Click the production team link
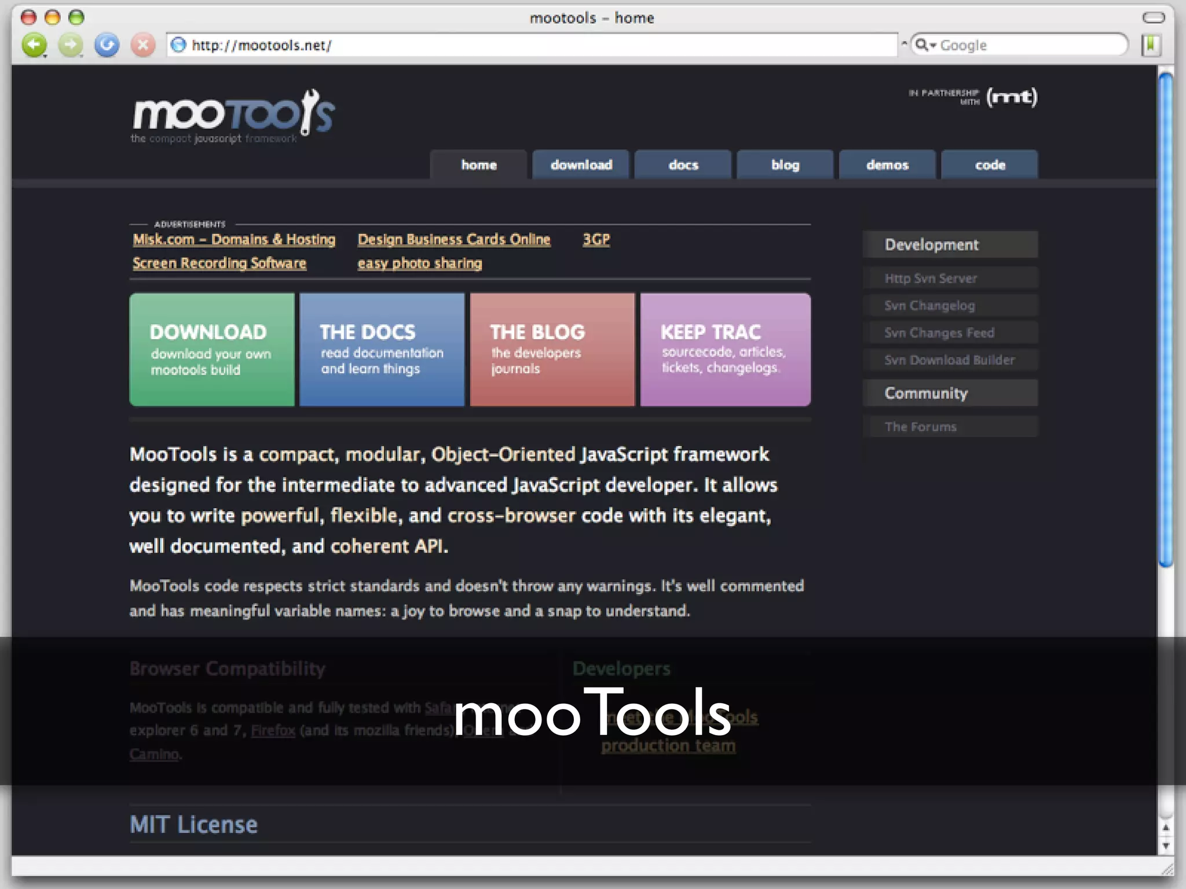1186x889 pixels. [668, 745]
